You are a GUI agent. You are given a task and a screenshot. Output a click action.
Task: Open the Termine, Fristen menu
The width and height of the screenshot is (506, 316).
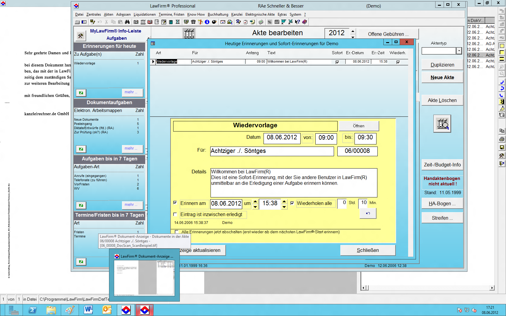pos(171,14)
